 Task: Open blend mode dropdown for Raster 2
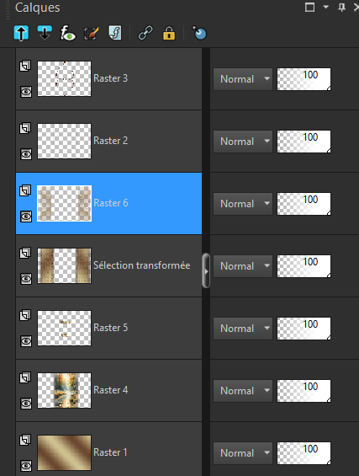pos(243,142)
